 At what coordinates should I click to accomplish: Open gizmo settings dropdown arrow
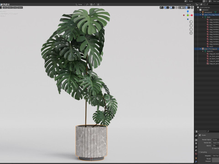pos(168,8)
